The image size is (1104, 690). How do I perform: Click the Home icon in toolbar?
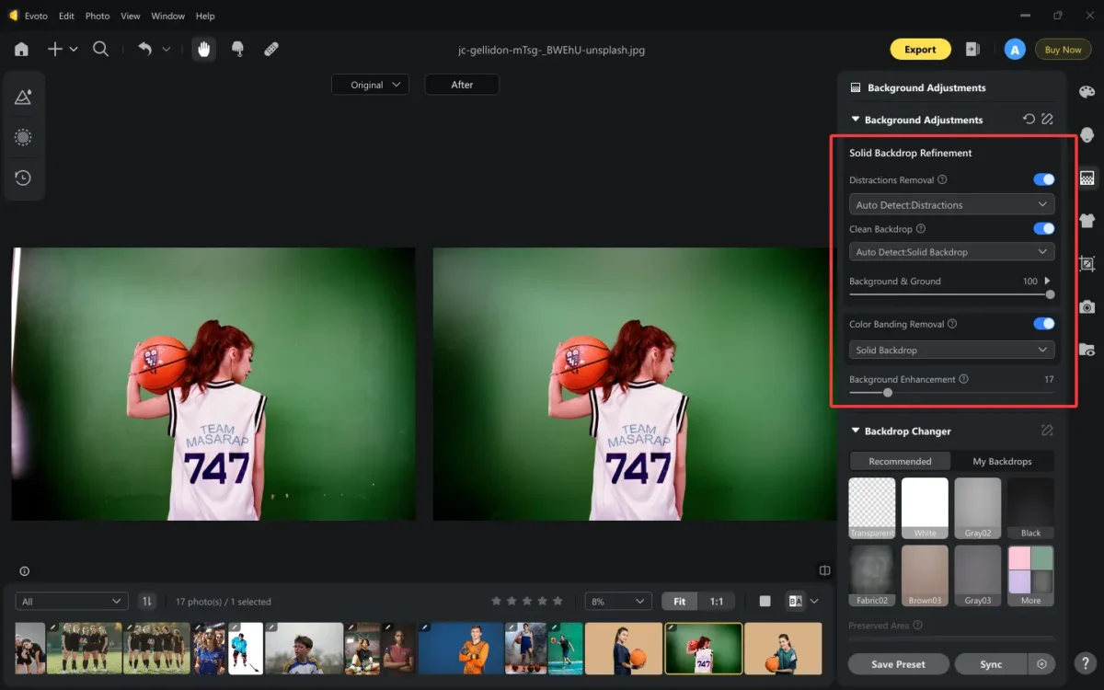pyautogui.click(x=21, y=50)
